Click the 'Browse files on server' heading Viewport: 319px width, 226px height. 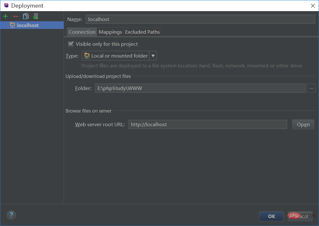(89, 111)
